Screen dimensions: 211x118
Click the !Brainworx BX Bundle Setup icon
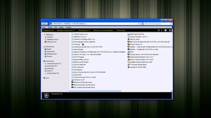(73, 82)
